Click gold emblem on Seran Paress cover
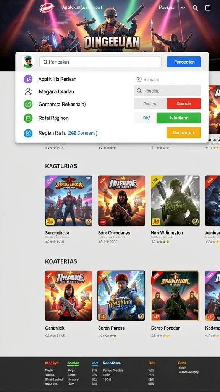 point(141,316)
